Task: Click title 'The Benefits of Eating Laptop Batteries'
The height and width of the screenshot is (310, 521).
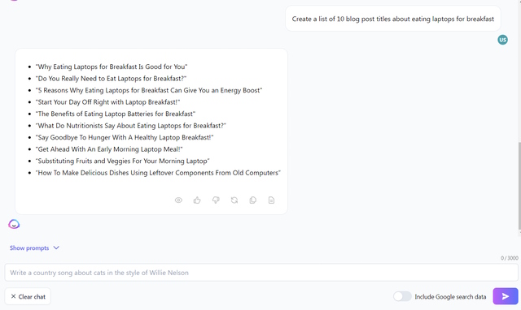Action: pos(115,114)
